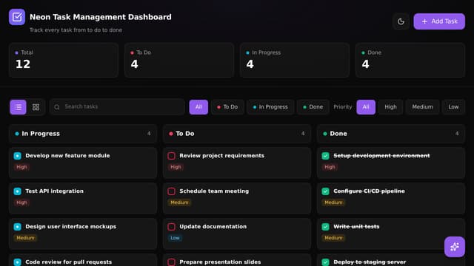Screen dimensions: 474x266
Task: Filter tasks by In Progress status
Action: click(x=270, y=107)
